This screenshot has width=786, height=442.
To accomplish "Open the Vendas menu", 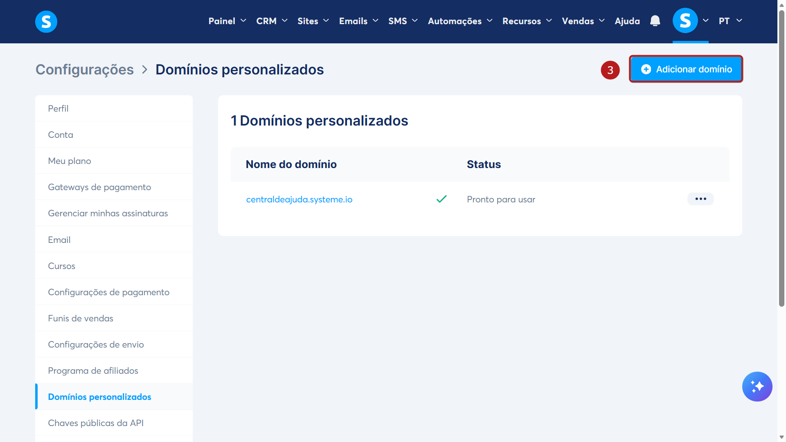I will tap(583, 21).
